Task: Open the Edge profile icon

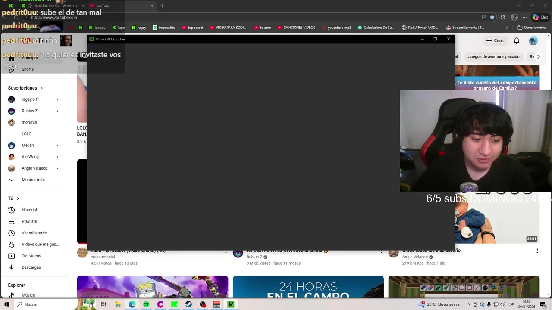Action: click(x=514, y=17)
